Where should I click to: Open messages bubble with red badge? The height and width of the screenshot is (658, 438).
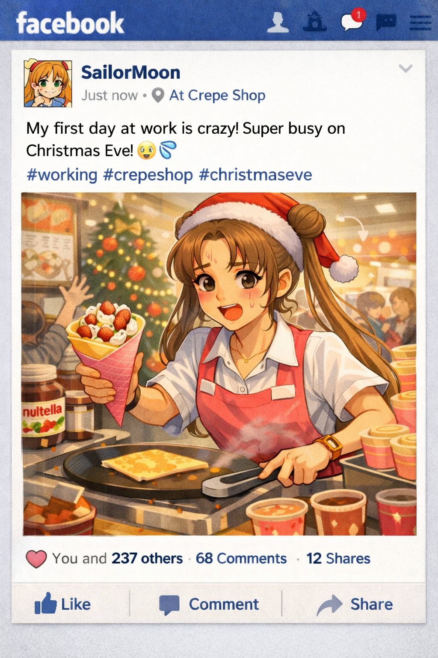tap(352, 21)
